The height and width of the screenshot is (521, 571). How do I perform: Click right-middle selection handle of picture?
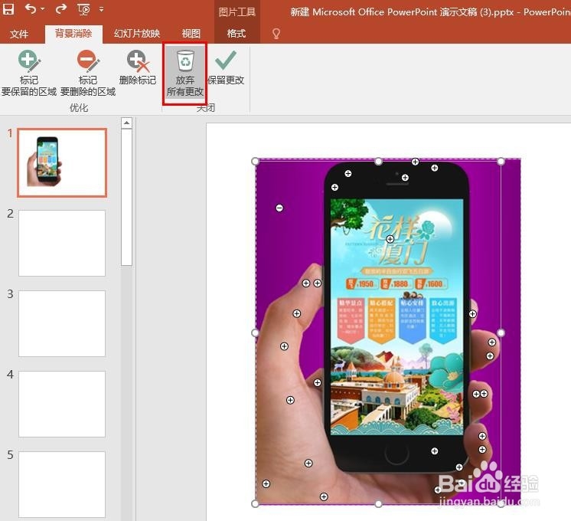tap(501, 333)
